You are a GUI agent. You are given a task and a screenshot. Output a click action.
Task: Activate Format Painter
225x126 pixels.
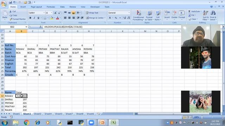tap(18, 19)
